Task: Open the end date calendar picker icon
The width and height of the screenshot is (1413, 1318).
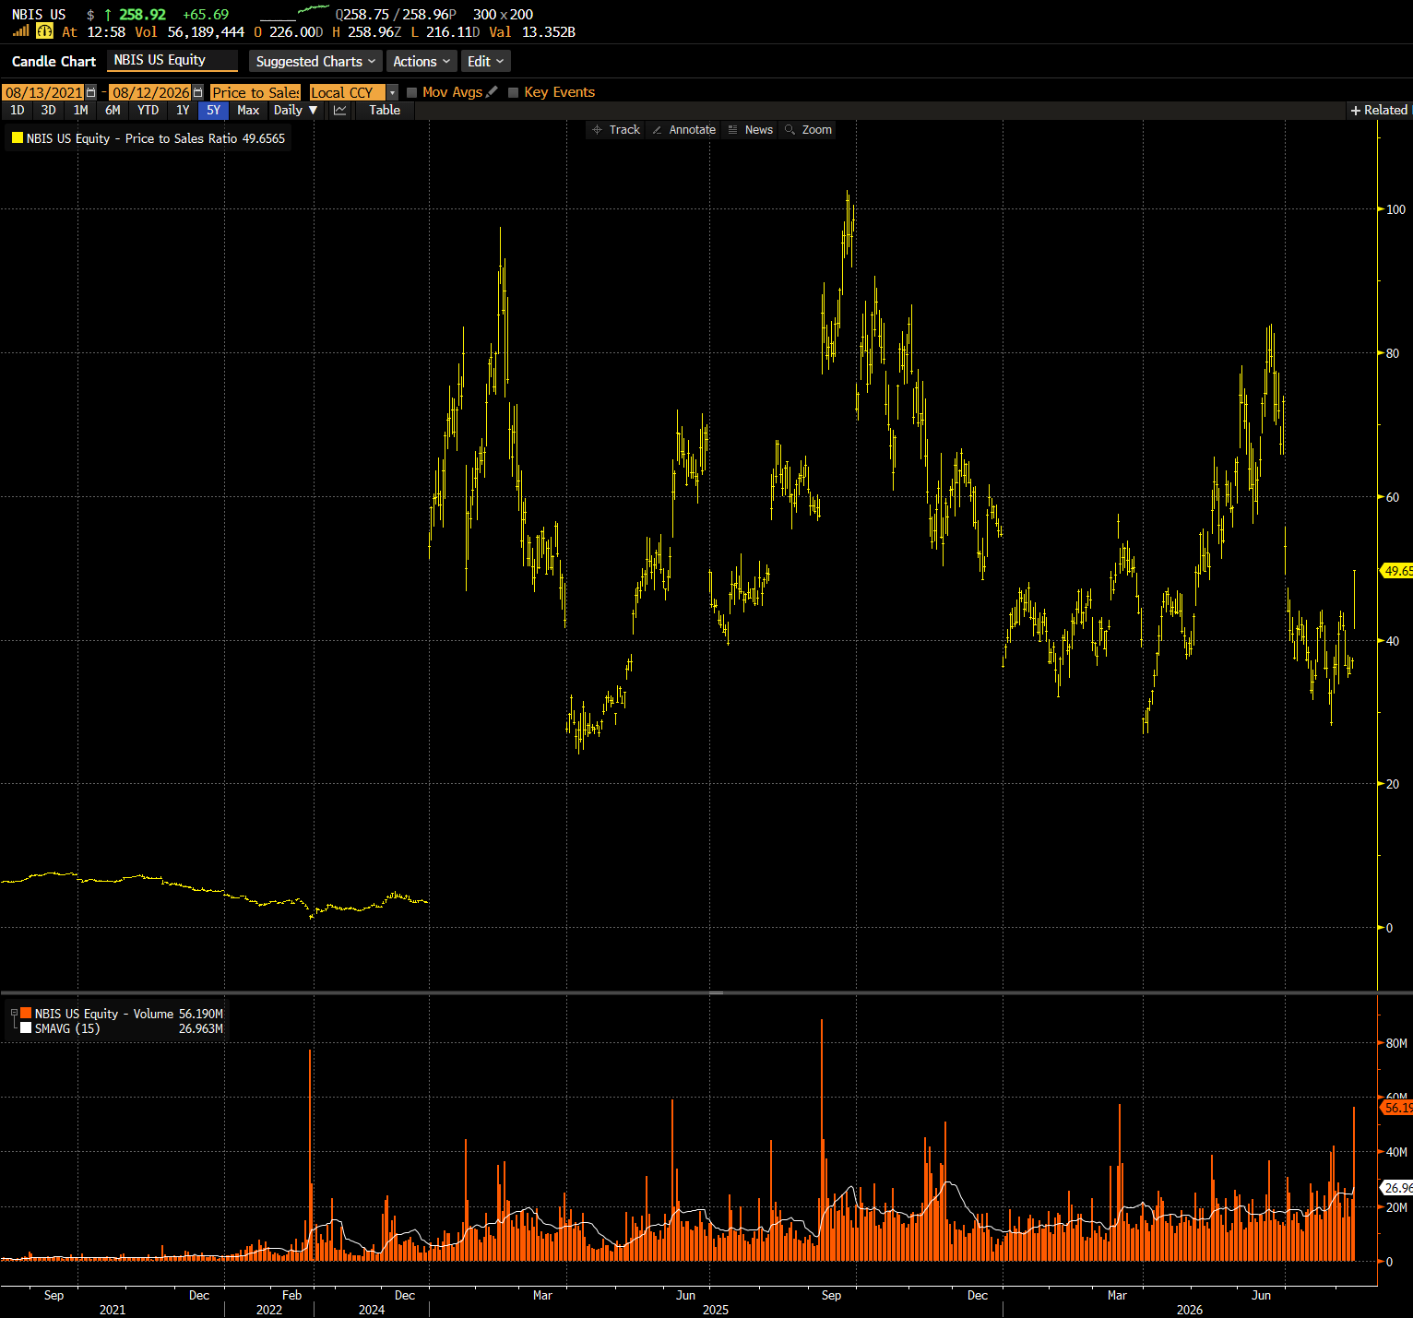Action: coord(197,92)
